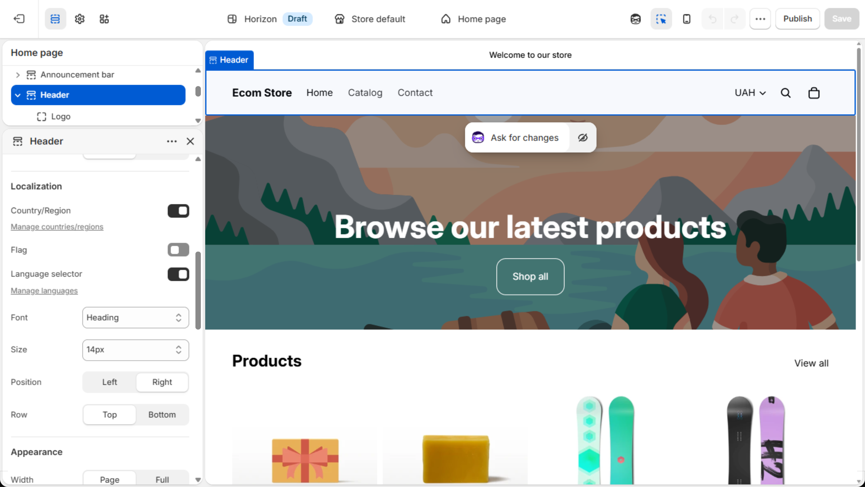865x487 pixels.
Task: Click the undo arrow
Action: 712,19
